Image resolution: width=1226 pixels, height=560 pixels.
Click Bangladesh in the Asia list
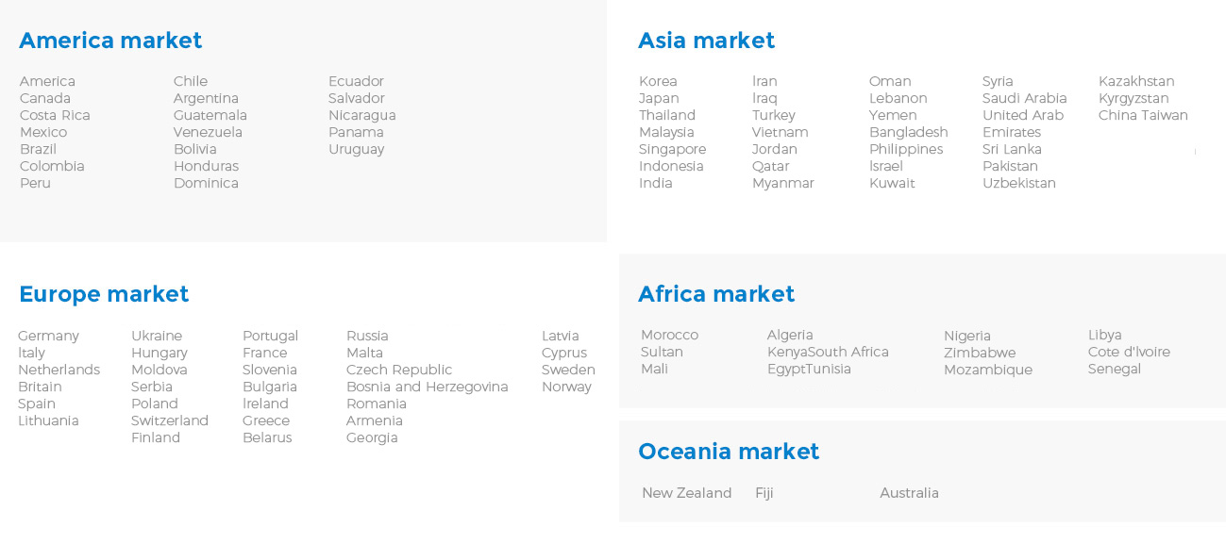coord(908,132)
